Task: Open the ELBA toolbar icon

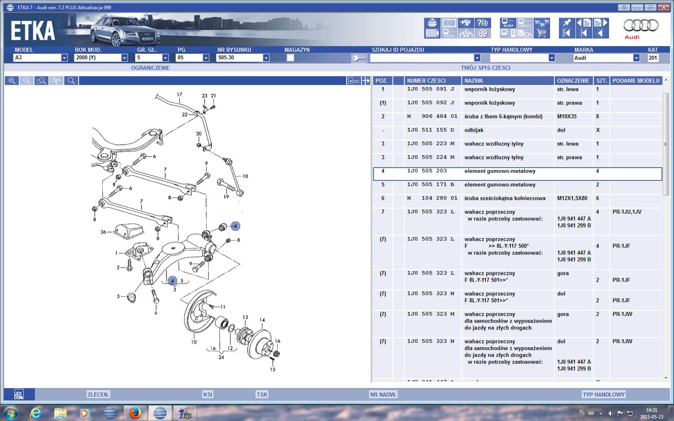Action: pos(508,23)
